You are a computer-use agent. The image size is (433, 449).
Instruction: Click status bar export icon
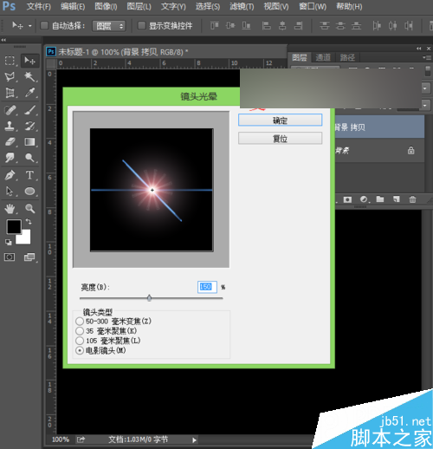point(81,439)
